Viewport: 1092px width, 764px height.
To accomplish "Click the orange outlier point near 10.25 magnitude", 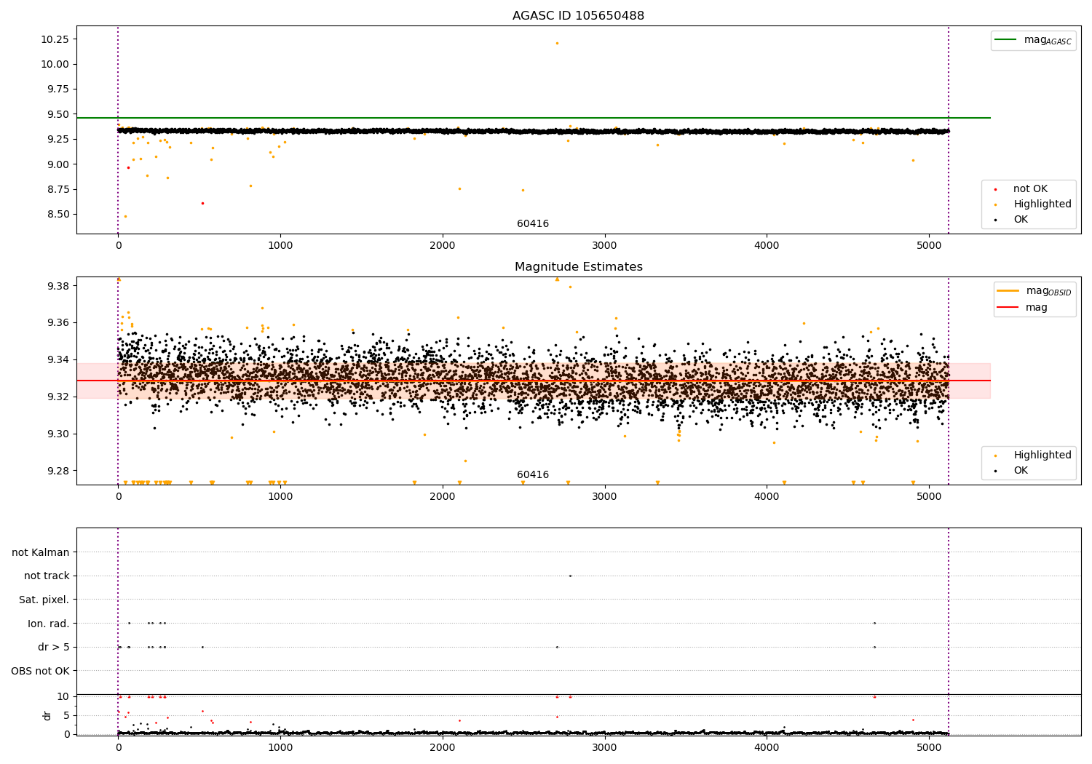I will click(x=557, y=43).
